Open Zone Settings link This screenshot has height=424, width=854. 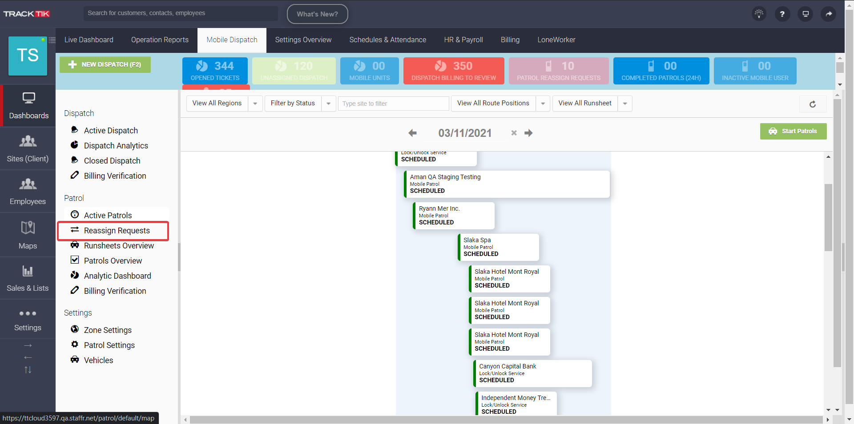point(108,330)
